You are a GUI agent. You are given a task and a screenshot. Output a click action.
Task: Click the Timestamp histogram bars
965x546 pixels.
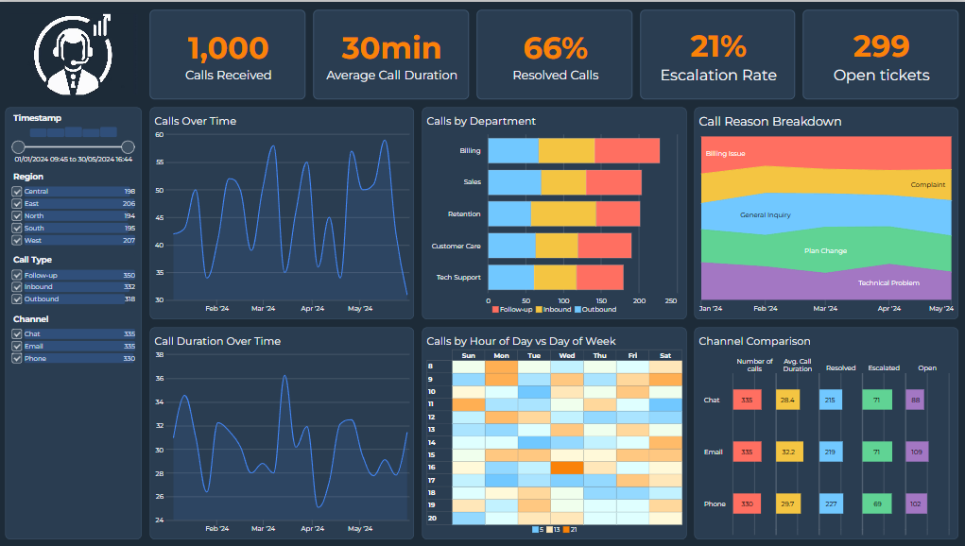pyautogui.click(x=73, y=132)
